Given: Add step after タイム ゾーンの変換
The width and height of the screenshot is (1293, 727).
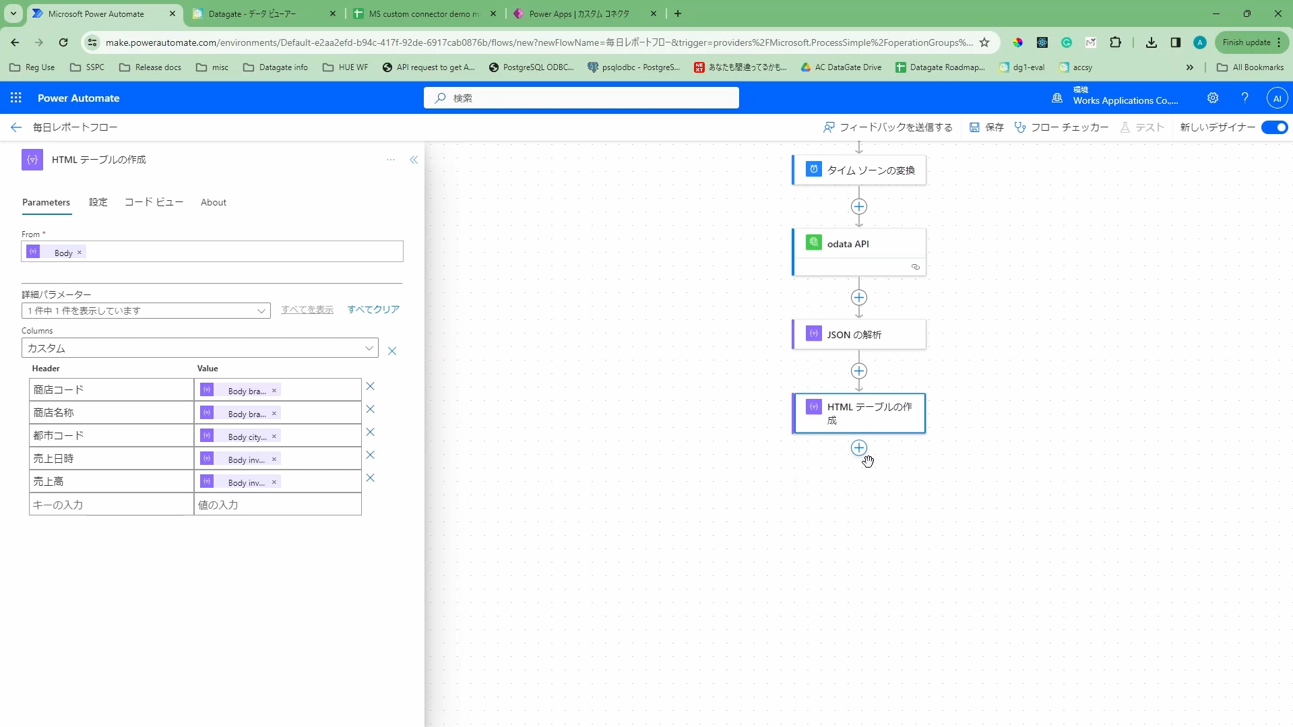Looking at the screenshot, I should click(x=859, y=207).
